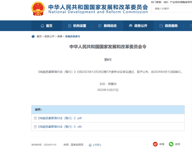Click the document icon beside 政务服务
192x150 pixels.
(161, 26)
